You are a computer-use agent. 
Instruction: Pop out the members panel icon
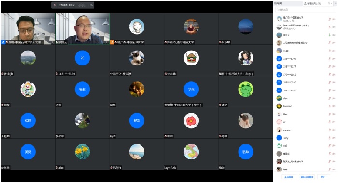tap(329, 4)
